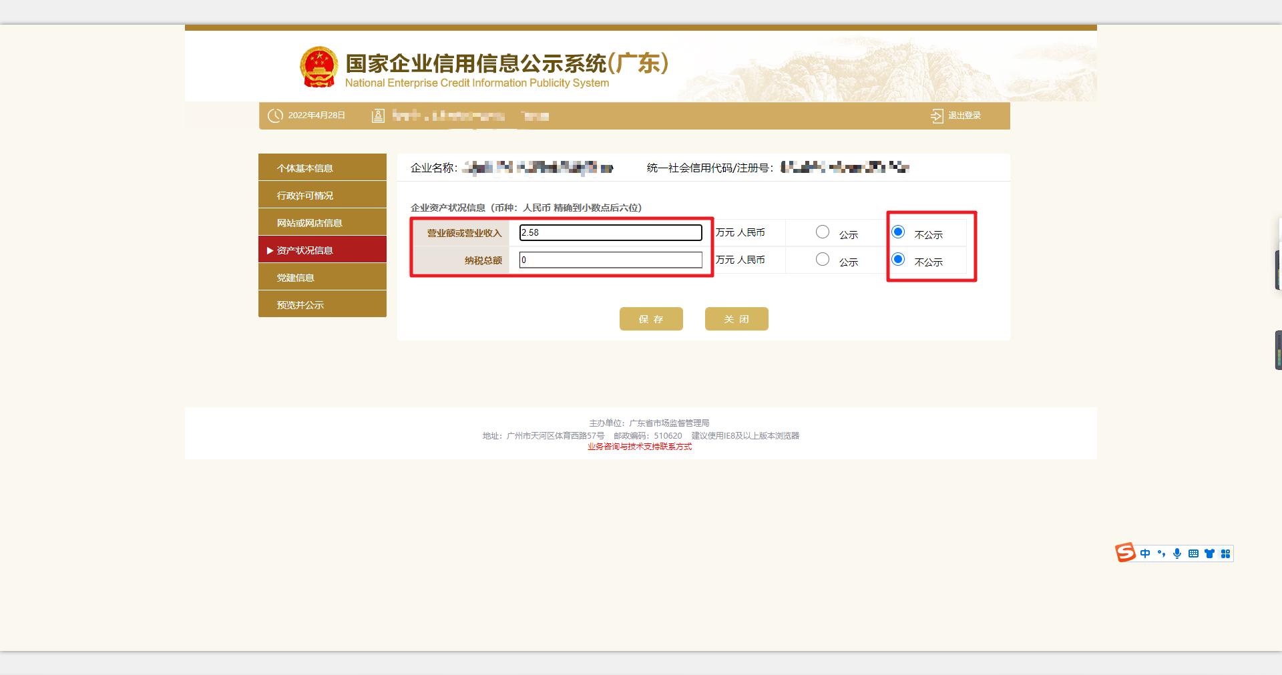1282x675 pixels.
Task: Activate voice input microphone icon
Action: click(1177, 553)
